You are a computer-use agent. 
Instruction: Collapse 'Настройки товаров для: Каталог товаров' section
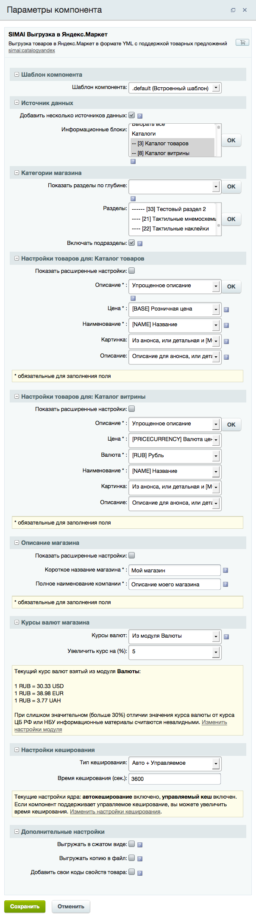pyautogui.click(x=17, y=258)
